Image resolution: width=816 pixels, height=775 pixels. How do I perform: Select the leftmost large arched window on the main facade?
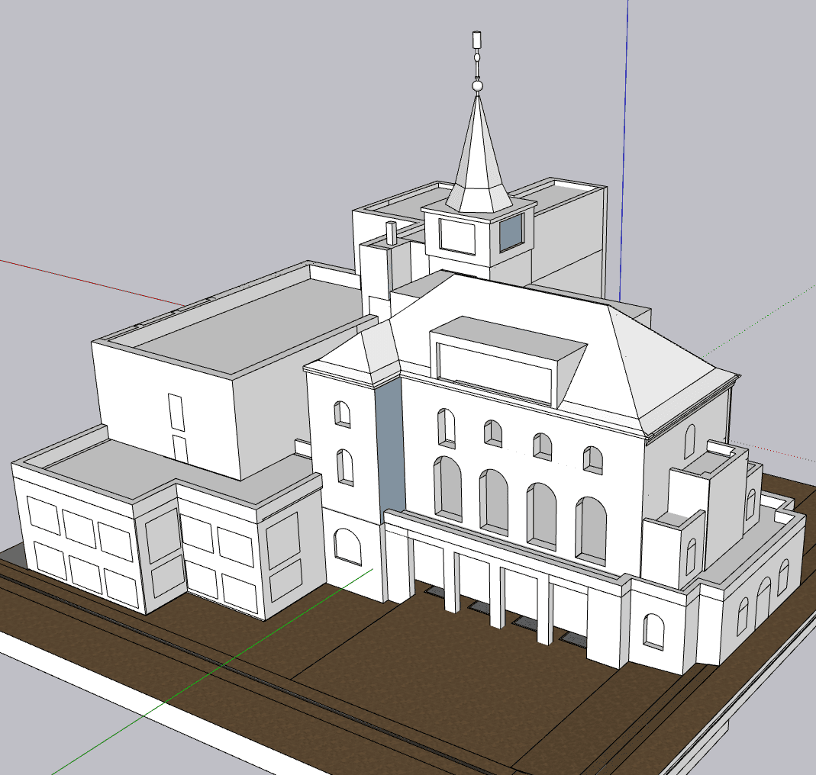click(447, 488)
